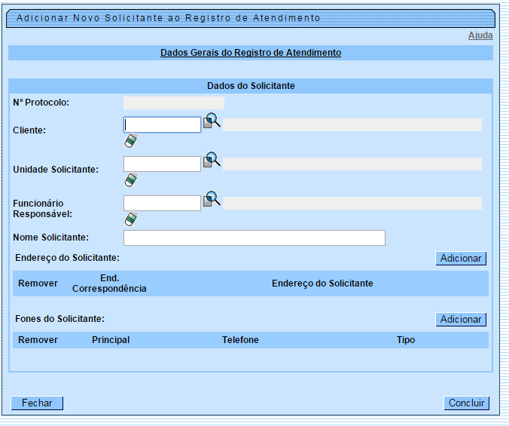Finish with the Concluir button
509x426 pixels.
pyautogui.click(x=467, y=403)
